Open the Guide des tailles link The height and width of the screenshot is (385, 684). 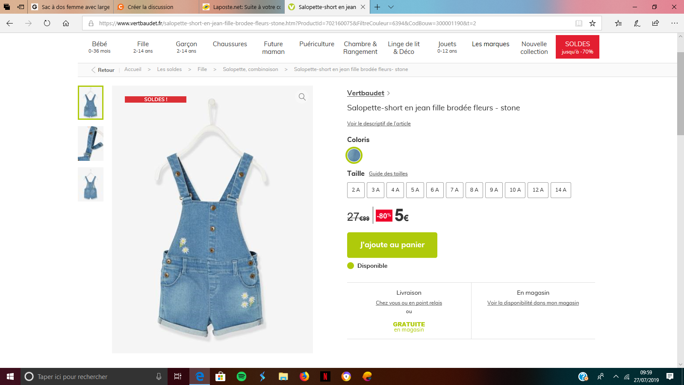[x=388, y=174]
